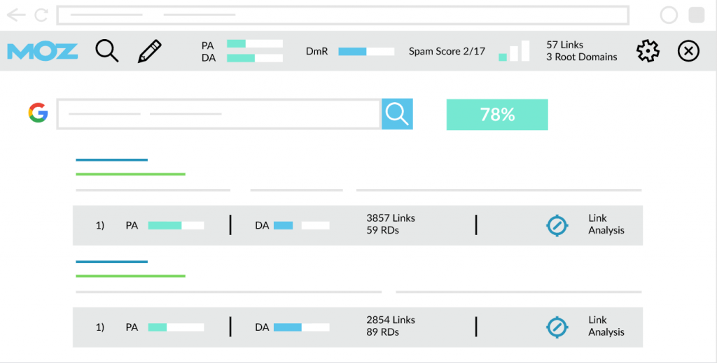Open the MozBar magnifying glass search
The height and width of the screenshot is (363, 717).
[x=107, y=50]
